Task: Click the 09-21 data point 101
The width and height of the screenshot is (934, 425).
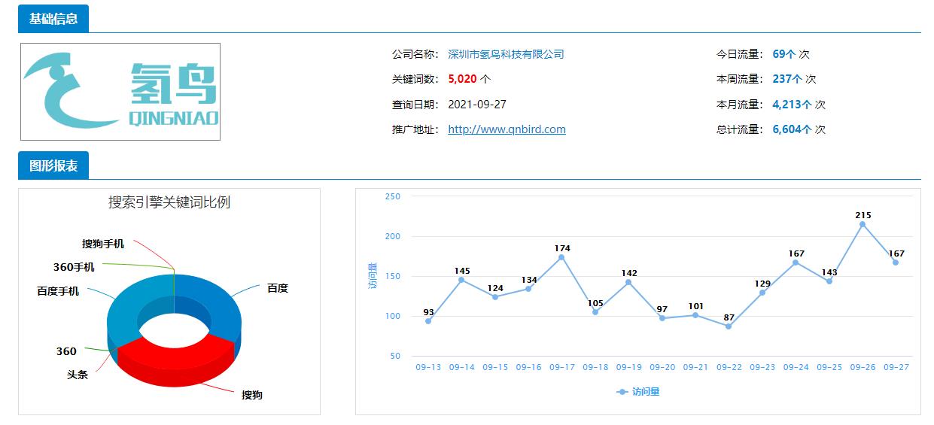Action: tap(695, 315)
